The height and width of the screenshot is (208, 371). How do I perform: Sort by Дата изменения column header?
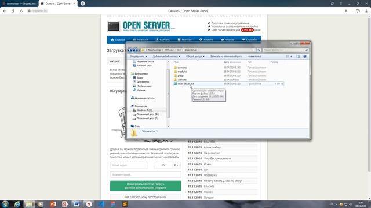pyautogui.click(x=232, y=62)
